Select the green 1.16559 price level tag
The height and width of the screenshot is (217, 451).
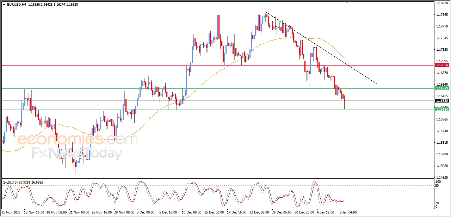click(x=442, y=88)
